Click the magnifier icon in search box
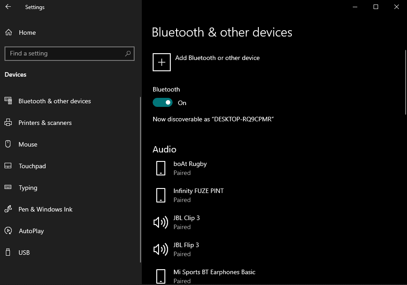This screenshot has height=285, width=407. (128, 53)
